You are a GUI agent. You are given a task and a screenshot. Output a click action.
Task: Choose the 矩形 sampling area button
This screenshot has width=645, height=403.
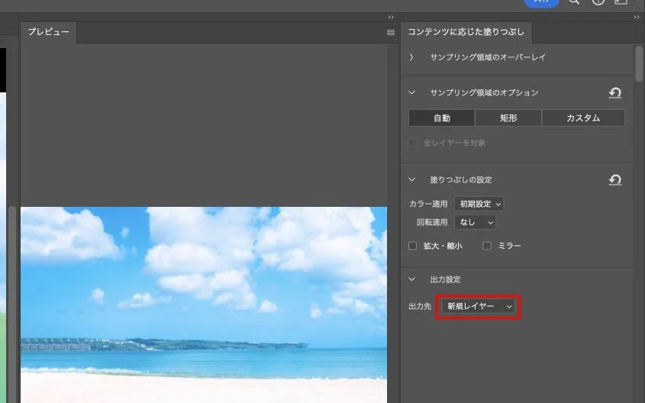pos(508,118)
